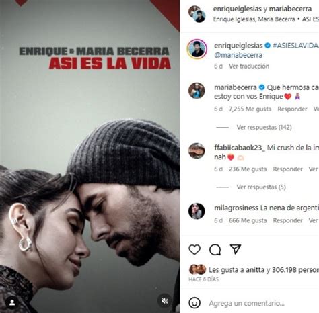Open enriqueiglesias story-ringed profile picture

pyautogui.click(x=197, y=49)
